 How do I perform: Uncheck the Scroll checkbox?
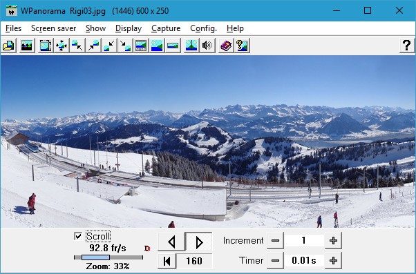tap(78, 236)
